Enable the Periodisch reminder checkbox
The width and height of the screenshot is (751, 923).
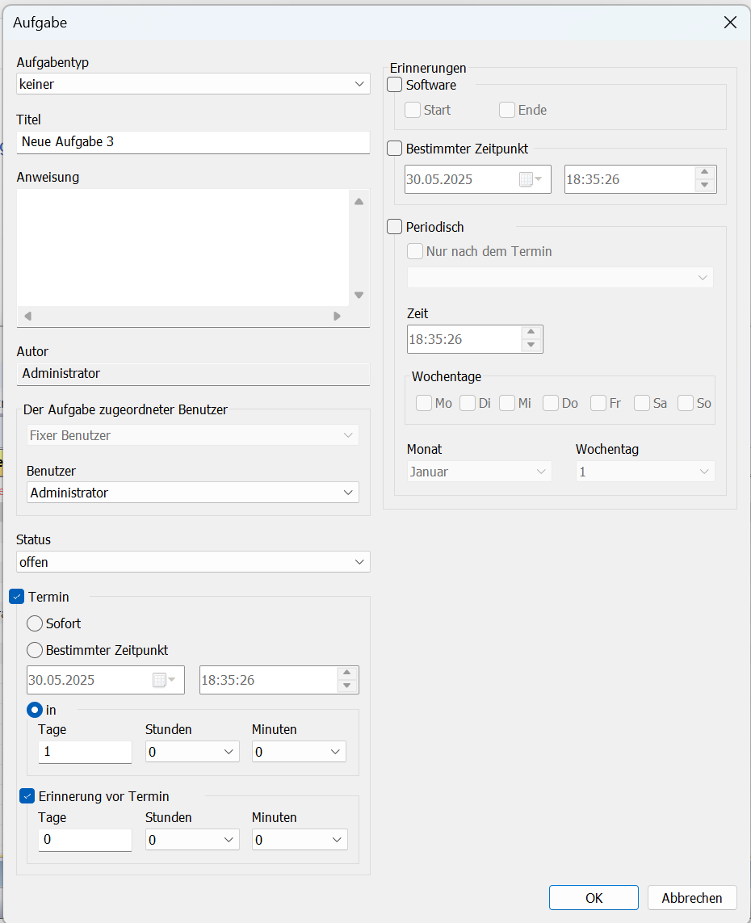pyautogui.click(x=395, y=227)
